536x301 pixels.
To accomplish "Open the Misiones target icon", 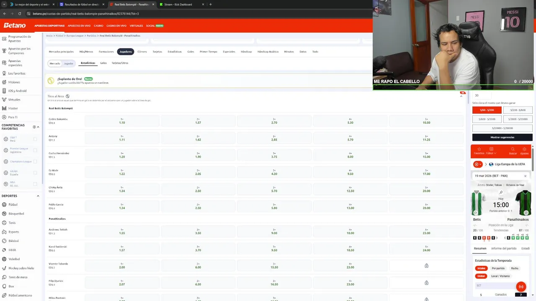I will tap(4, 82).
